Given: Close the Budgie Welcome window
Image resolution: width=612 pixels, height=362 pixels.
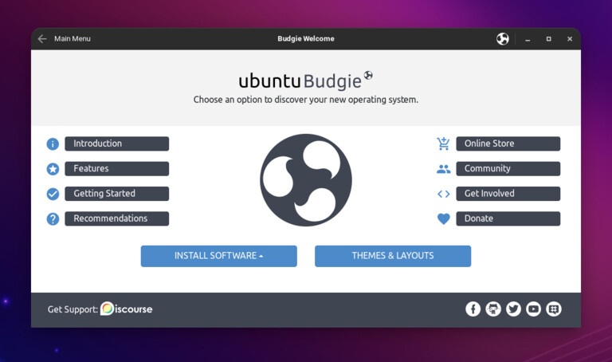Looking at the screenshot, I should [x=570, y=39].
